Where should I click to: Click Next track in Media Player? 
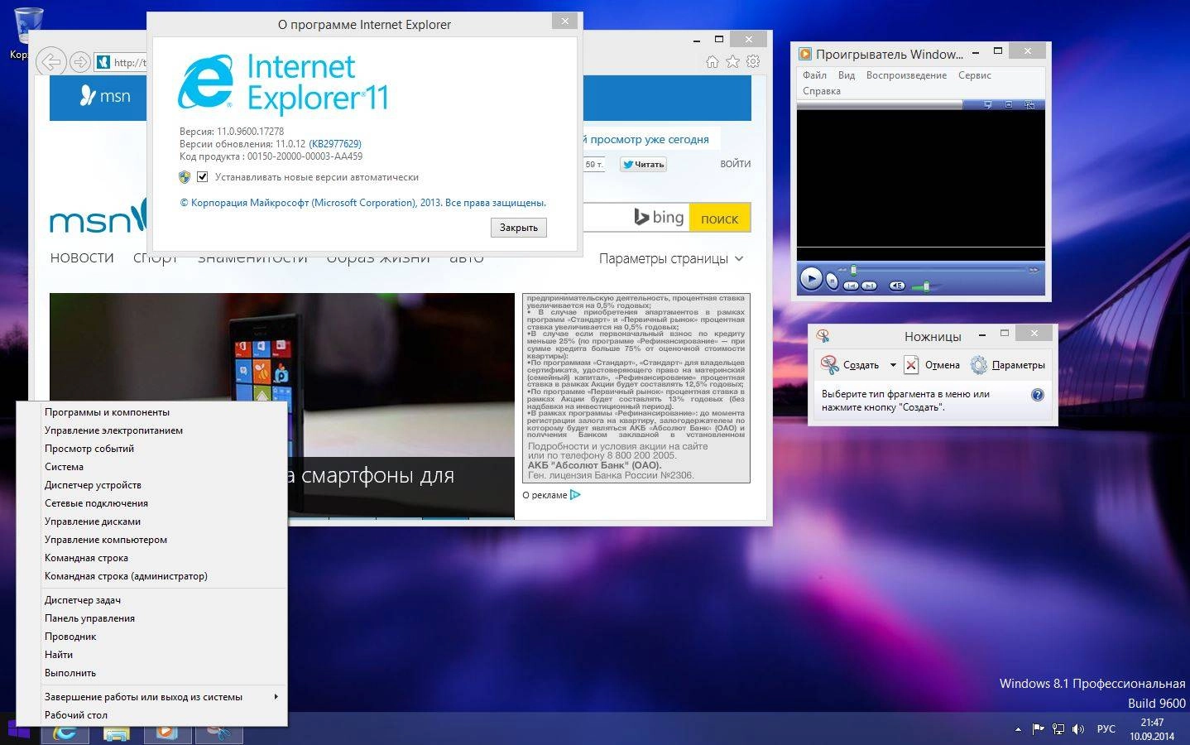point(869,286)
